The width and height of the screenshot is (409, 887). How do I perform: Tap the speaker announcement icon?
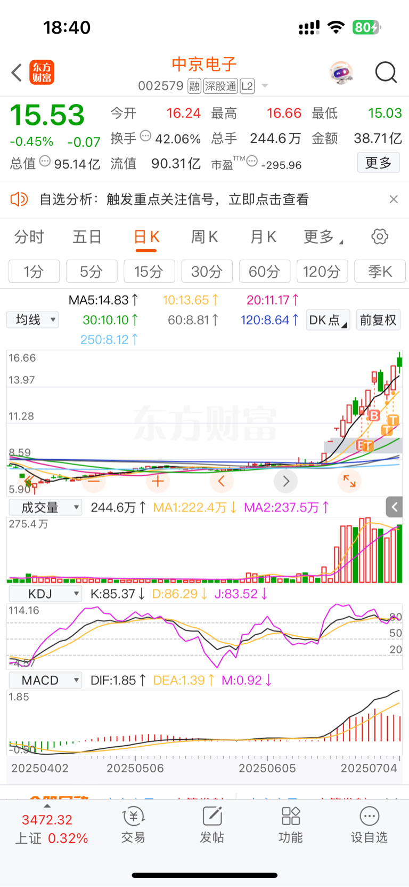pyautogui.click(x=19, y=199)
